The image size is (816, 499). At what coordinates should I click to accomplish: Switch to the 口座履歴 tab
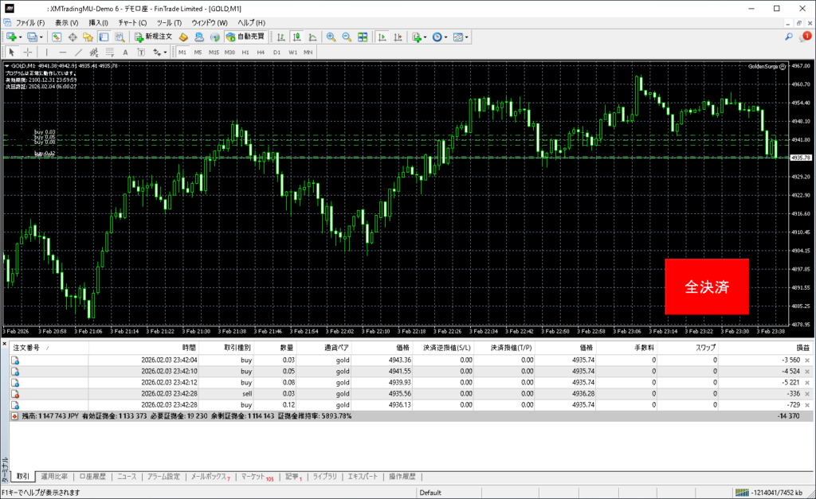pos(92,476)
